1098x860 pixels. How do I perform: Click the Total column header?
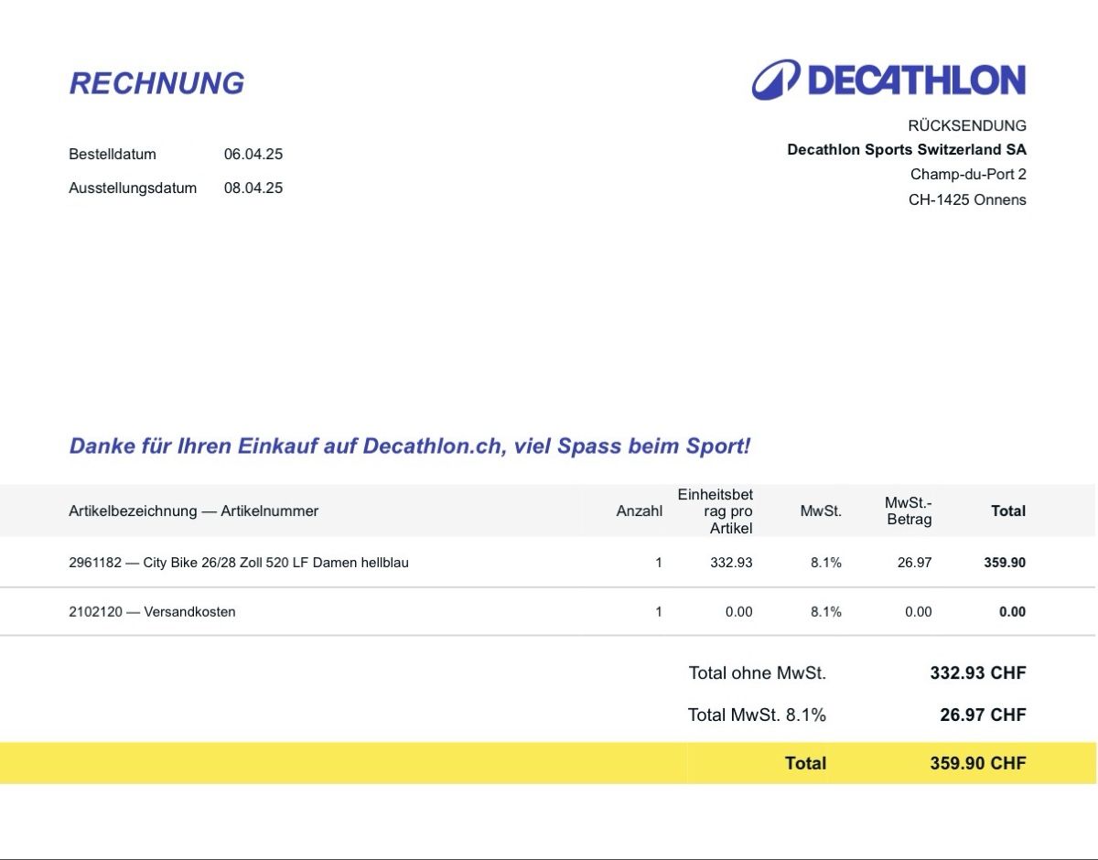click(x=1008, y=511)
